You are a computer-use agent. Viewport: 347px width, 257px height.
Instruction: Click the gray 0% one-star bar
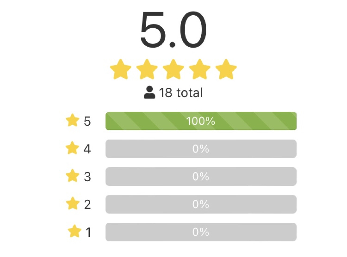tap(201, 232)
